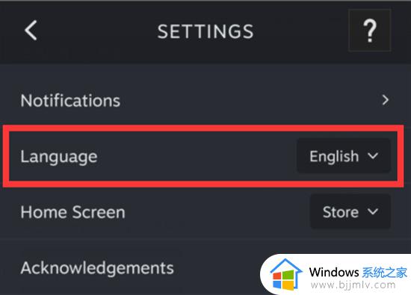Click the empty space right of Acknowledgements
The height and width of the screenshot is (295, 411).
217,268
